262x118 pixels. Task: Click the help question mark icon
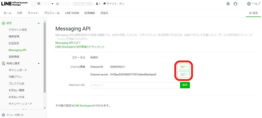click(249, 4)
